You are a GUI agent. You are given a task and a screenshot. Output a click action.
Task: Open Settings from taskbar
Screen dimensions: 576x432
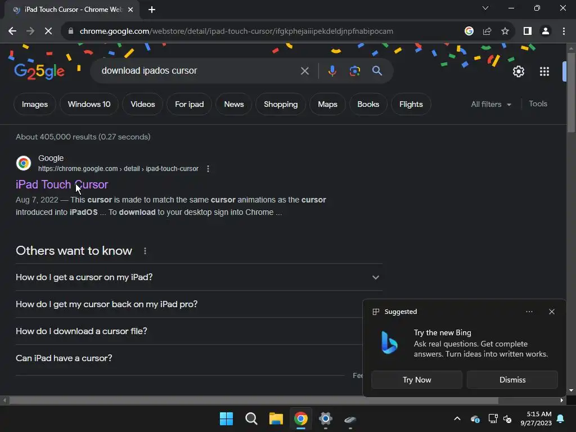326,418
